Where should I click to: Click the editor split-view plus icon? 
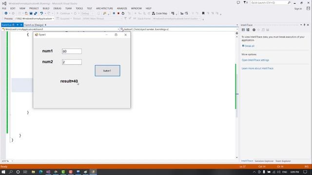(x=237, y=33)
